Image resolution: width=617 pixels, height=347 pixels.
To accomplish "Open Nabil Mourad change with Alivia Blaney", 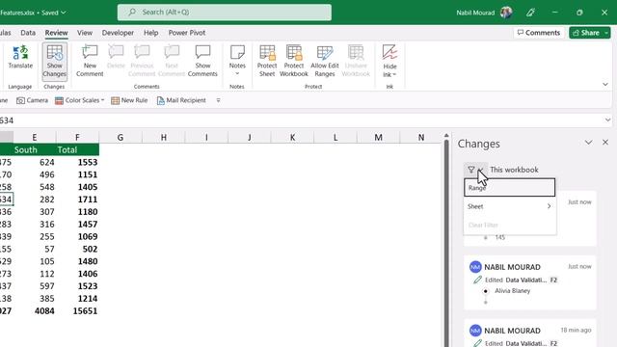I will pos(529,282).
